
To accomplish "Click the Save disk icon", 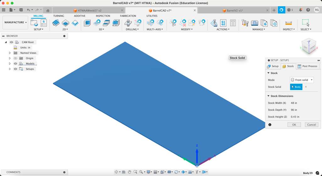I will point(21,10).
